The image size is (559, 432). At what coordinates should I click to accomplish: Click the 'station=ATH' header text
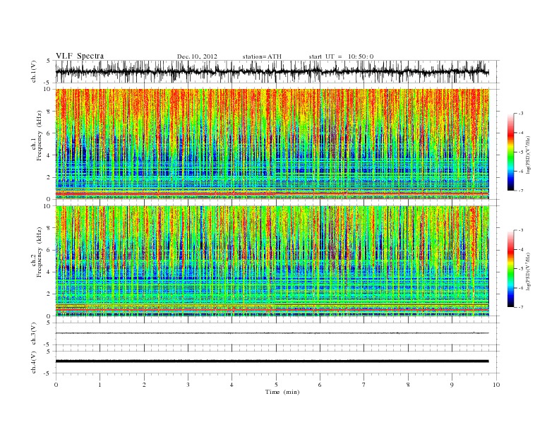[262, 56]
